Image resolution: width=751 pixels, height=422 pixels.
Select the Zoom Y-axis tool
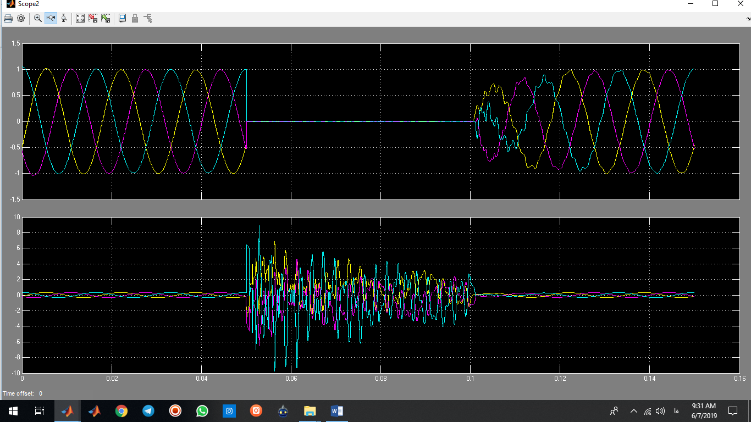pyautogui.click(x=64, y=18)
